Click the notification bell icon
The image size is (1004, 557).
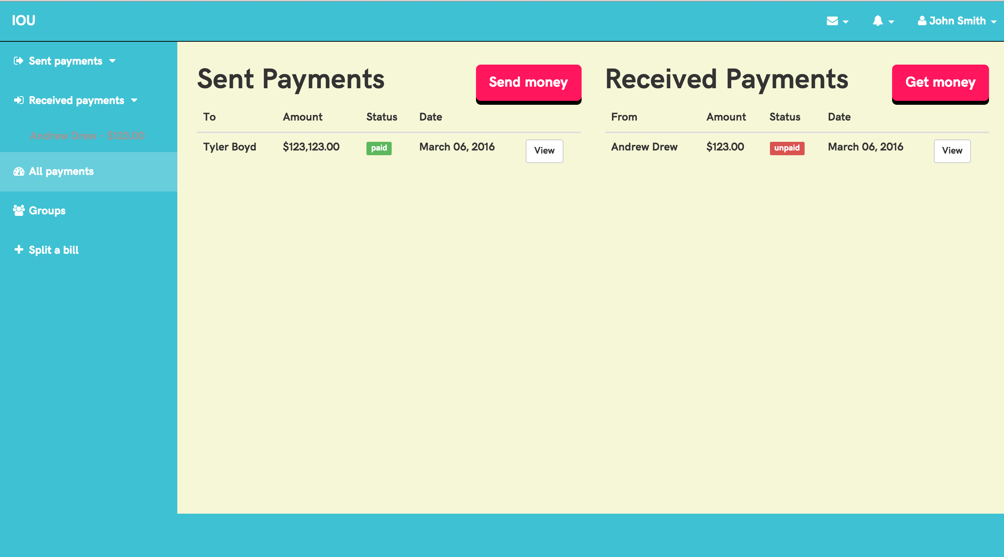[x=878, y=21]
